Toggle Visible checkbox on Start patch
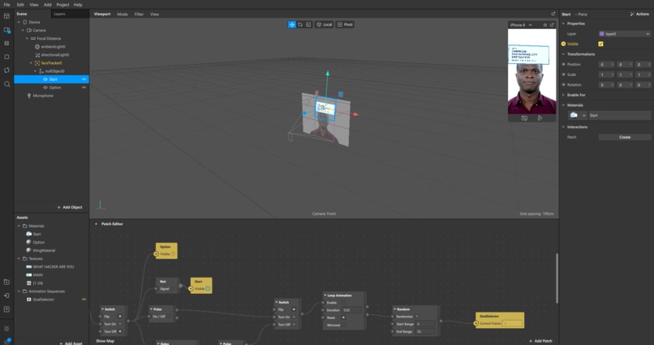Screen dimensions: 654x345 pyautogui.click(x=208, y=288)
